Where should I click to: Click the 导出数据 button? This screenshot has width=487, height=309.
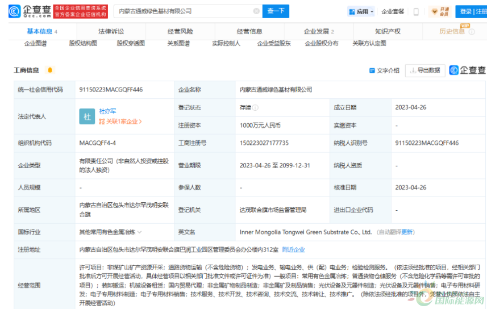pos(425,70)
